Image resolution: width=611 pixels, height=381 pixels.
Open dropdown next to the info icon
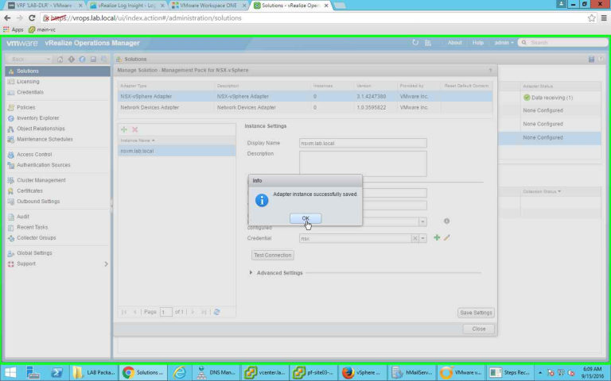click(422, 221)
